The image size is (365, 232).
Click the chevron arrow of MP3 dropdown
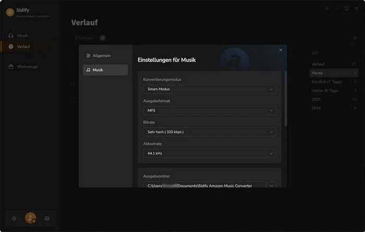271,111
